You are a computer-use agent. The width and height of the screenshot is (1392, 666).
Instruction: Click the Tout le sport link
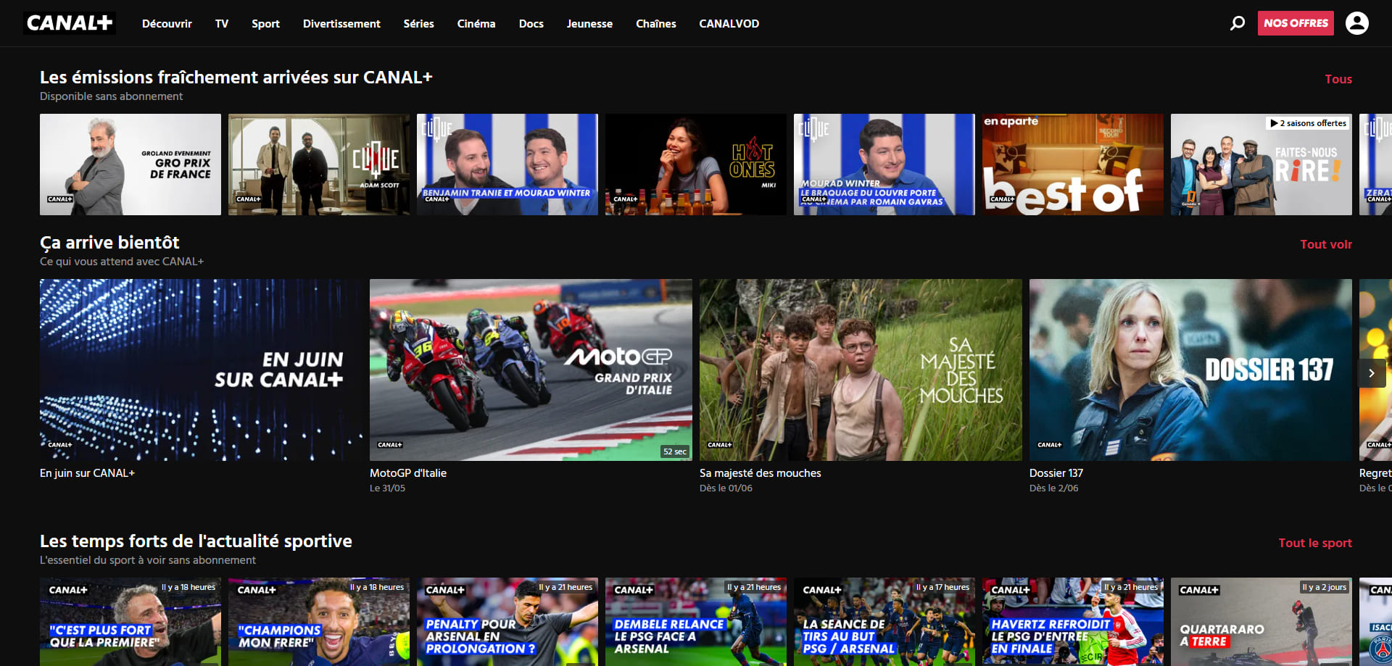tap(1315, 543)
